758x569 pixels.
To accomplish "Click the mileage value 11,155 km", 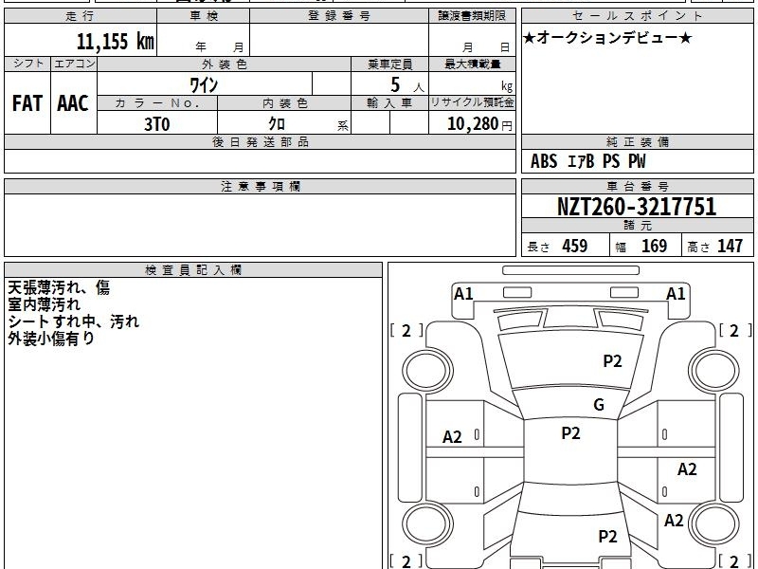I will click(115, 41).
